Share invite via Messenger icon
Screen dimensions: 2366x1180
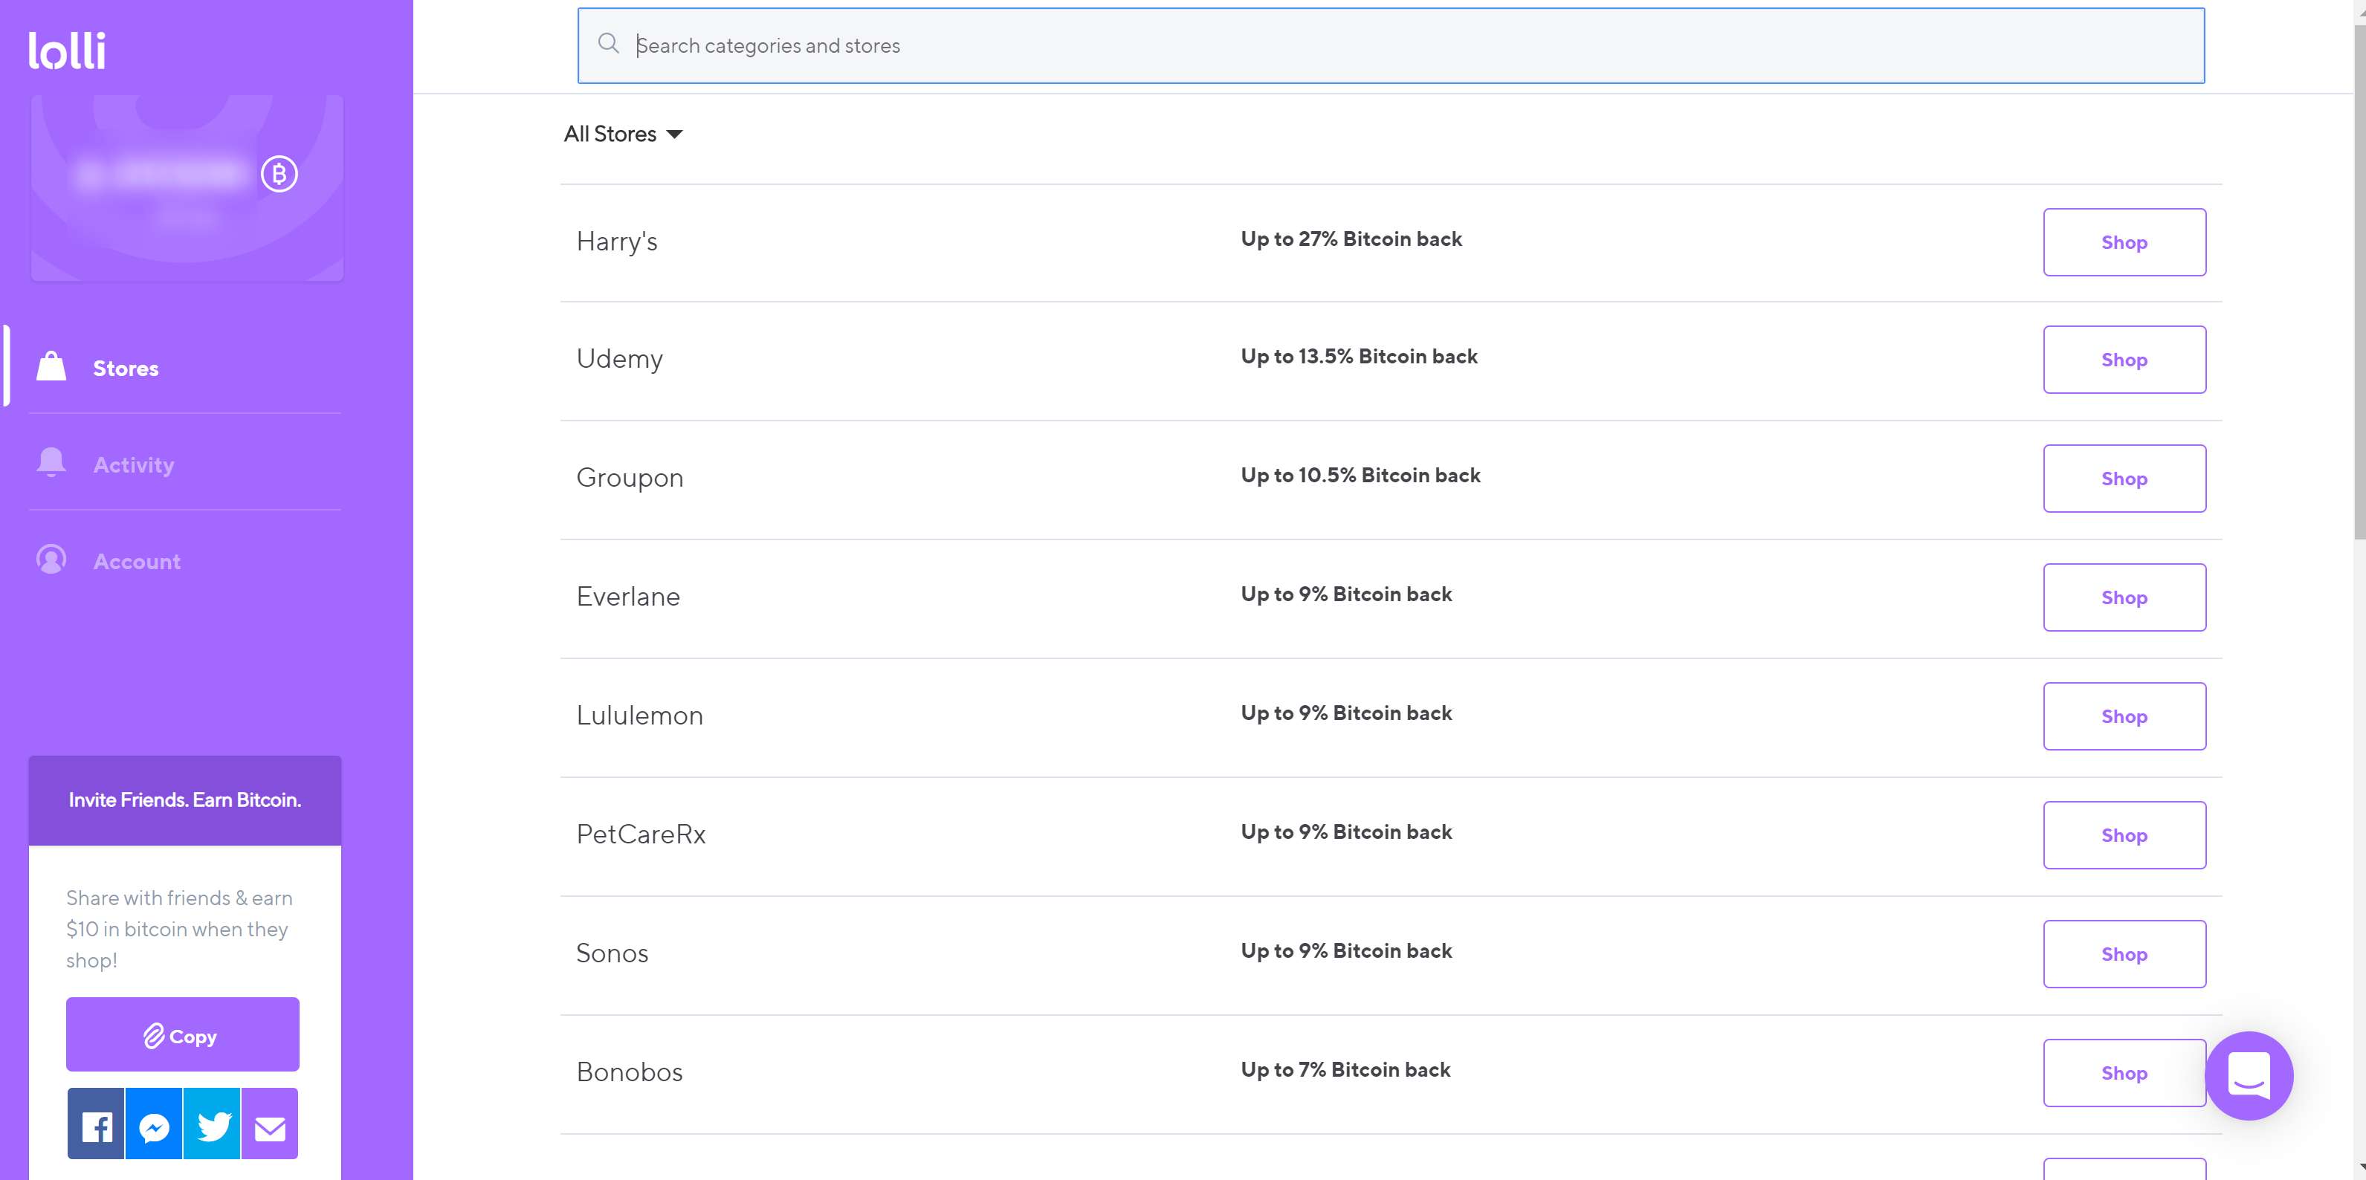[x=155, y=1125]
